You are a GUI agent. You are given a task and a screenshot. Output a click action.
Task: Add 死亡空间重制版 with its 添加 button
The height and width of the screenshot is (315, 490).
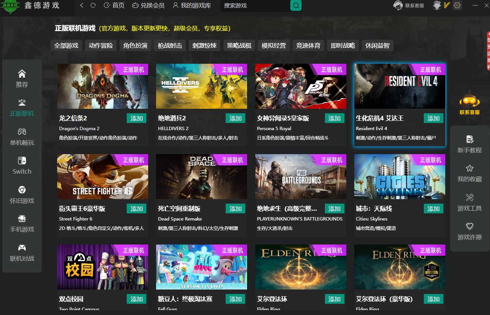pos(235,208)
